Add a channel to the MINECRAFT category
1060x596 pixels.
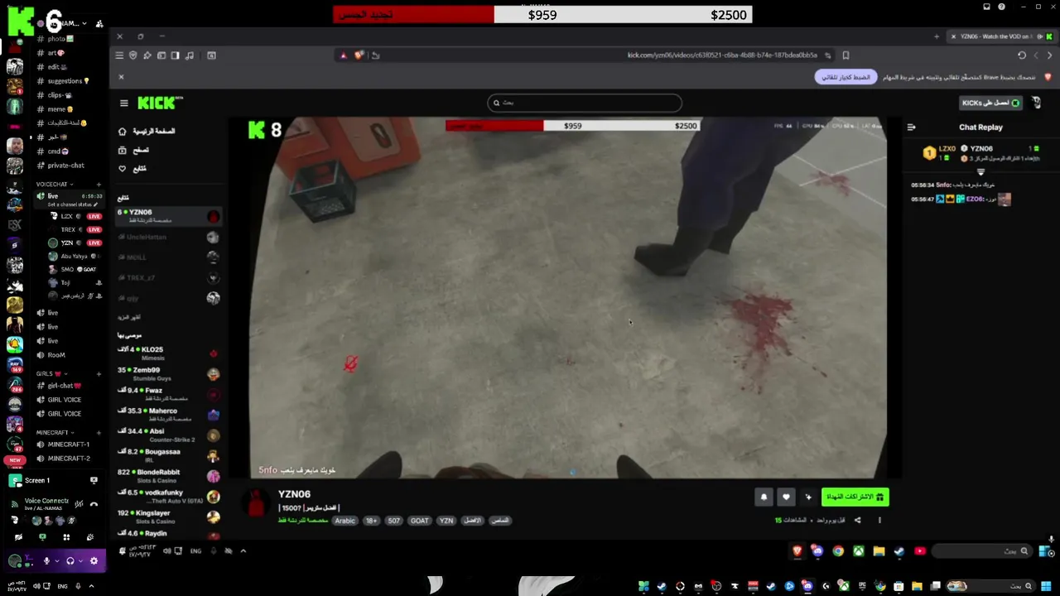pyautogui.click(x=99, y=432)
